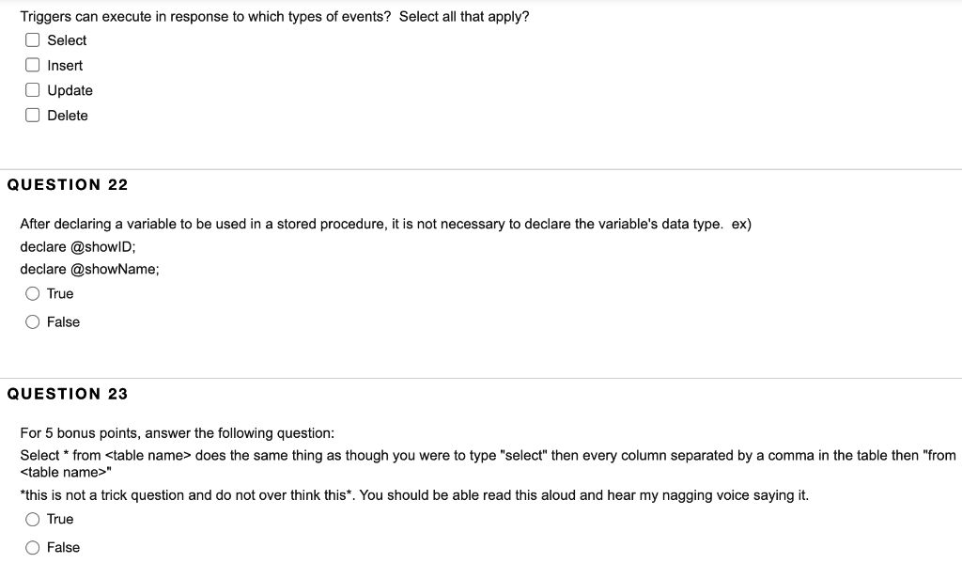Select True for Question 22
This screenshot has width=962, height=563.
coord(32,293)
